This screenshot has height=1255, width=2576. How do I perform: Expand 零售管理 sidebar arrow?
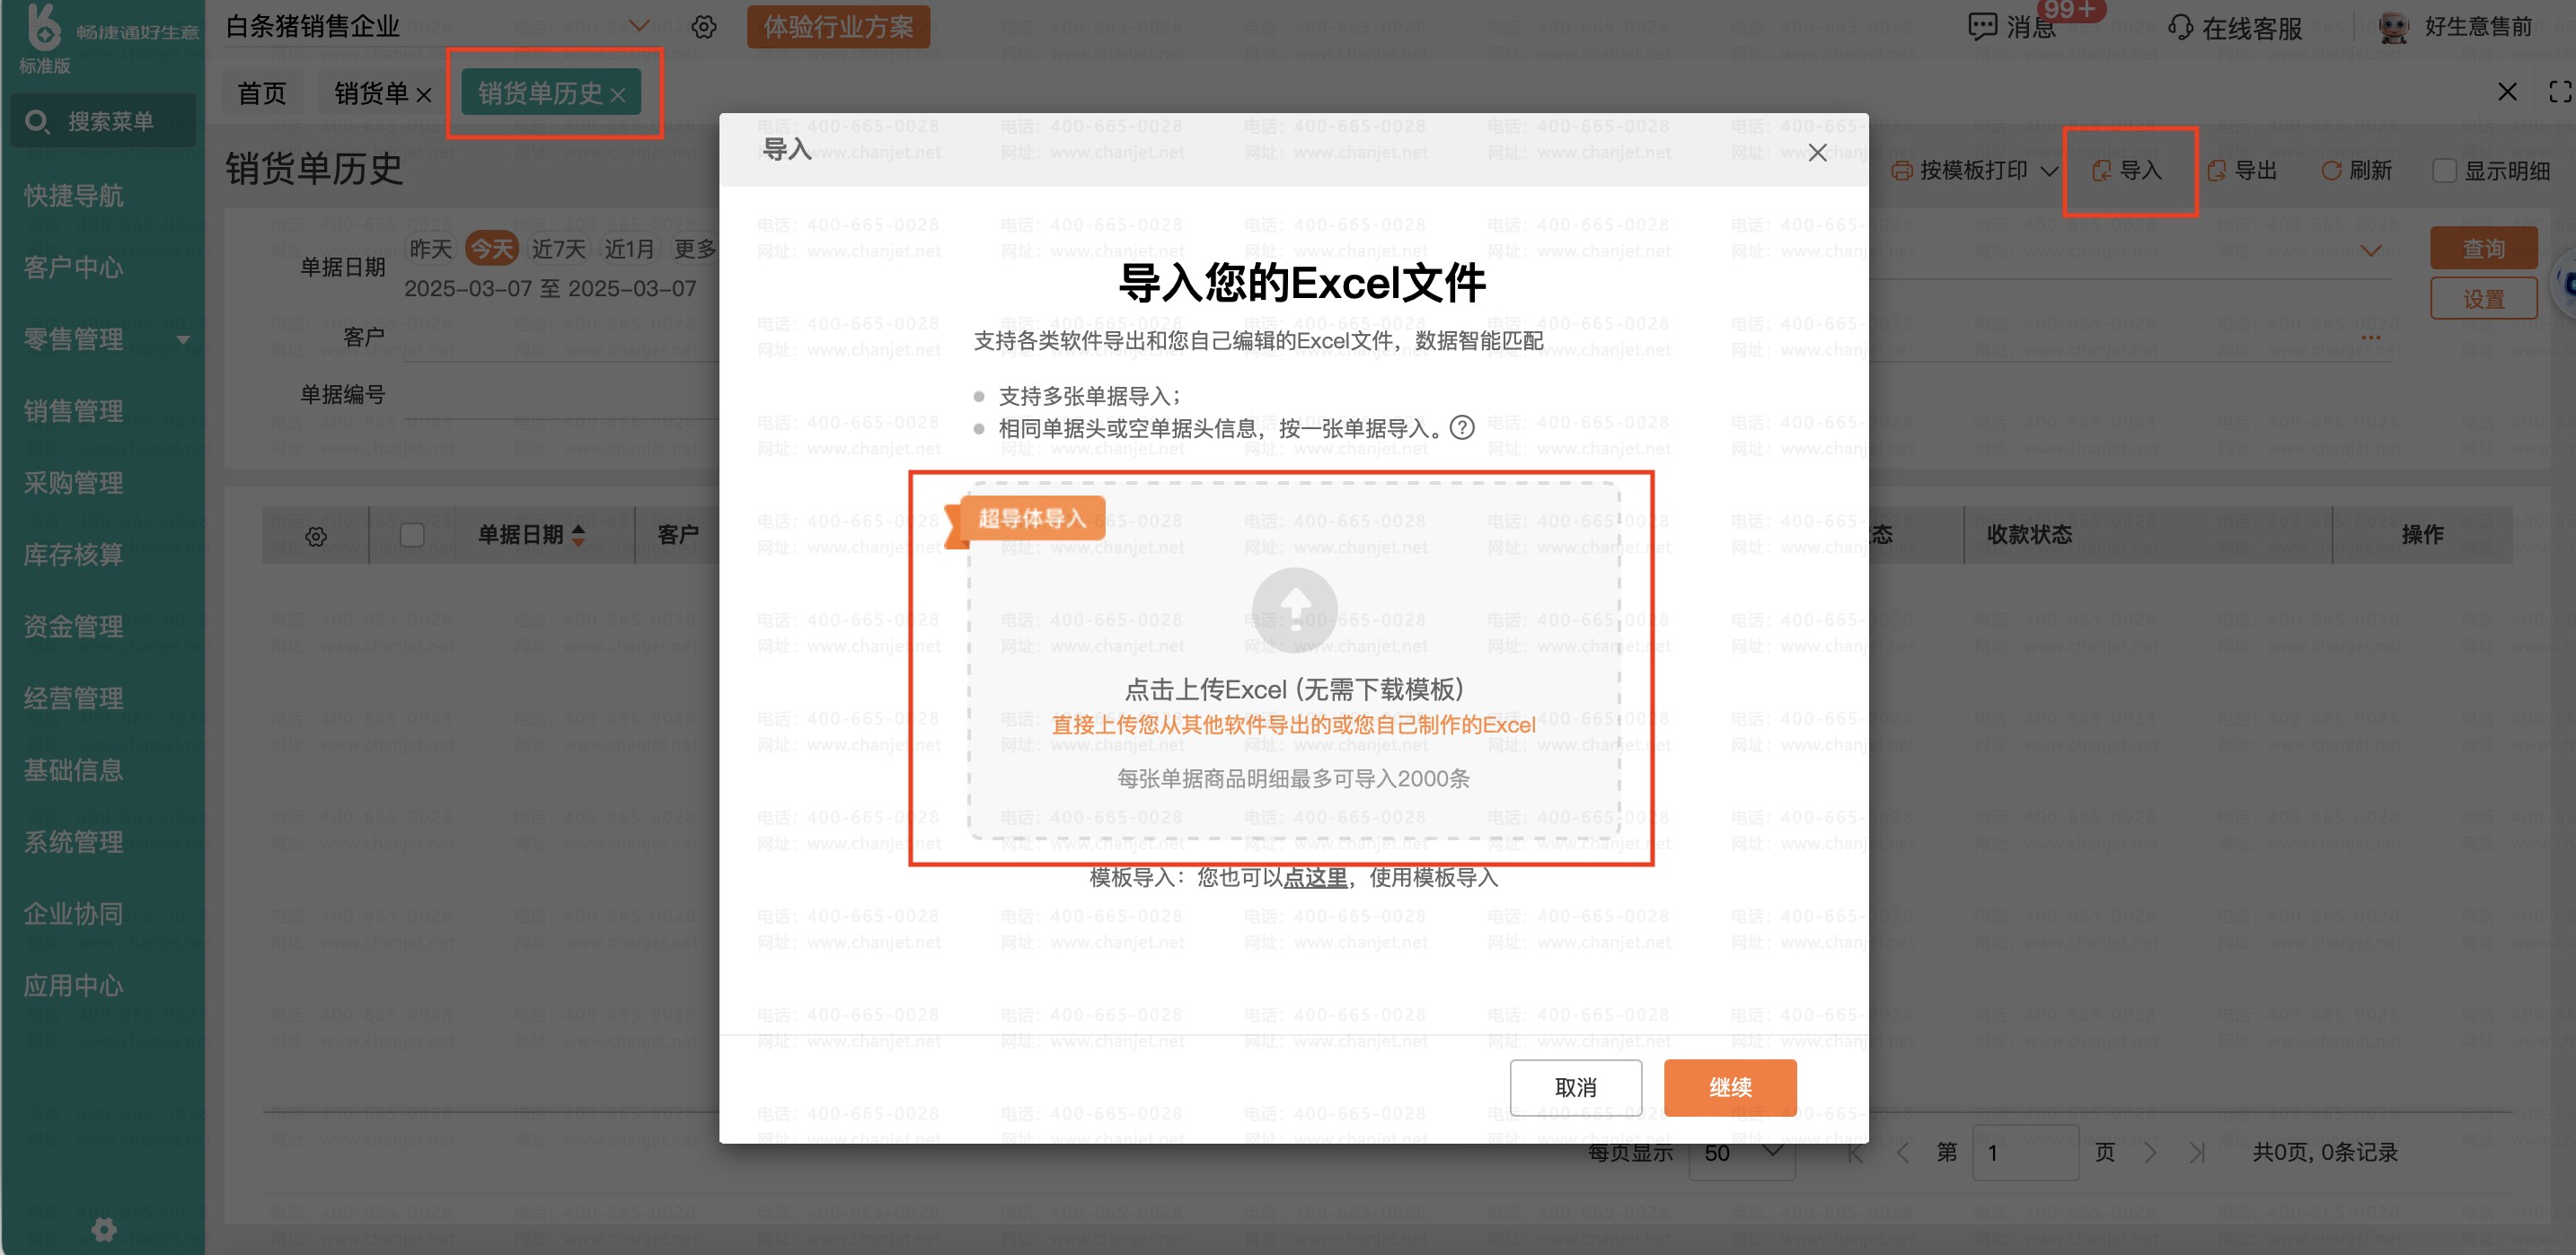click(x=183, y=341)
